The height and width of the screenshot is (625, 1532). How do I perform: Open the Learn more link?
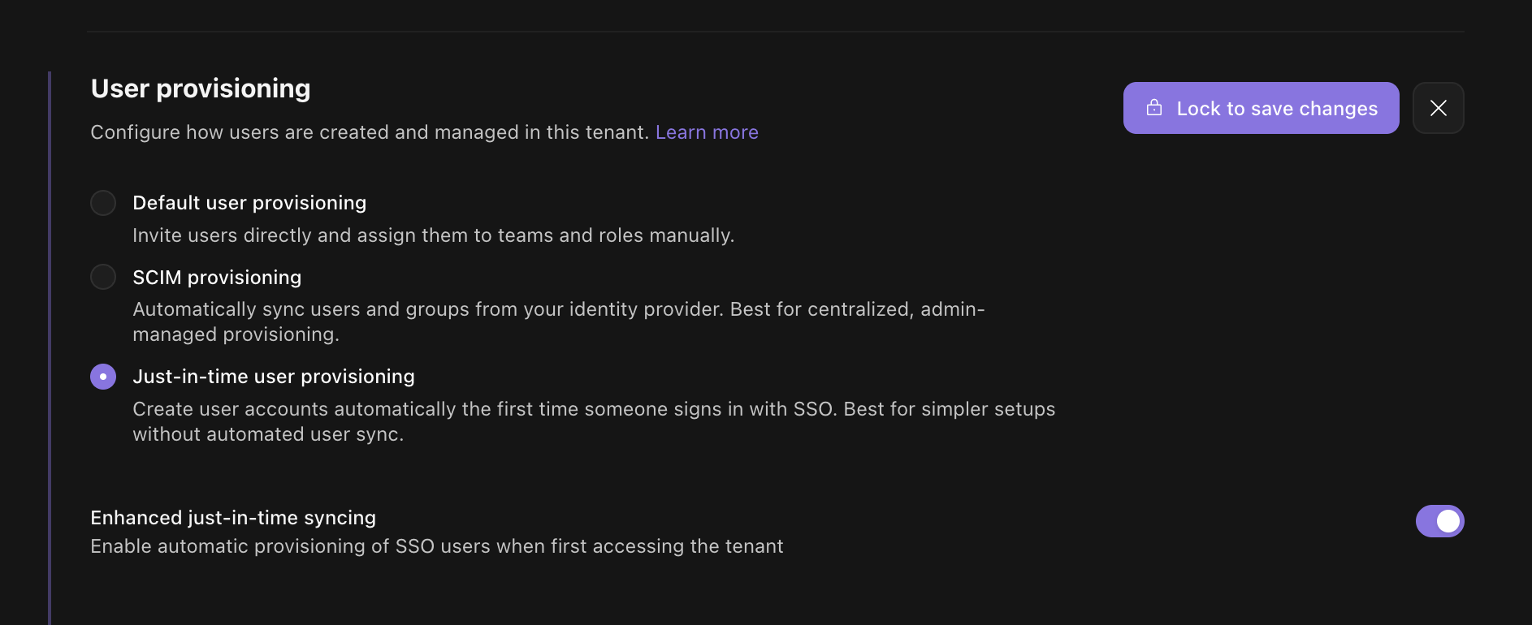coord(707,132)
